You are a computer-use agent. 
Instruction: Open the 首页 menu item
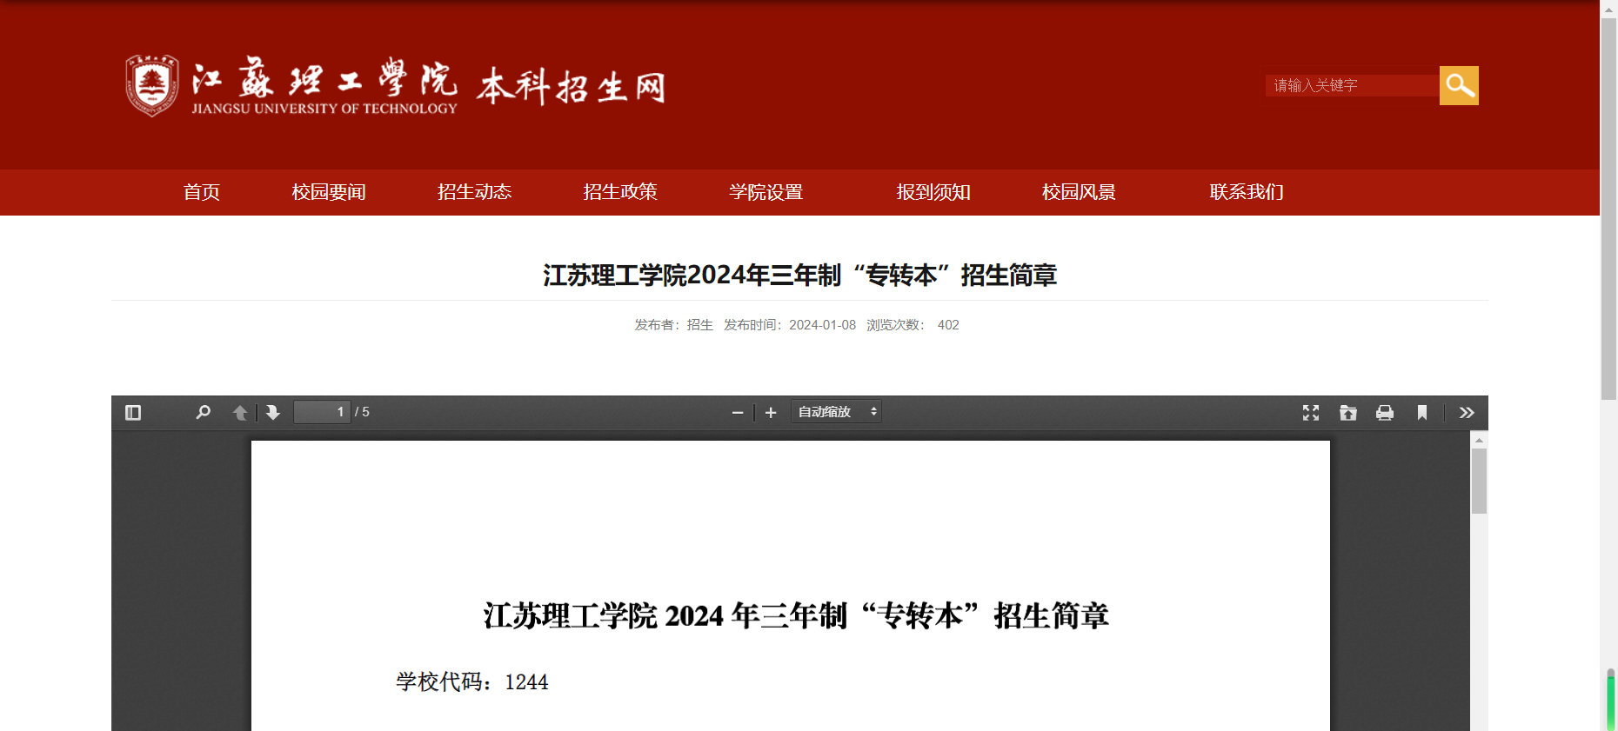click(x=202, y=192)
